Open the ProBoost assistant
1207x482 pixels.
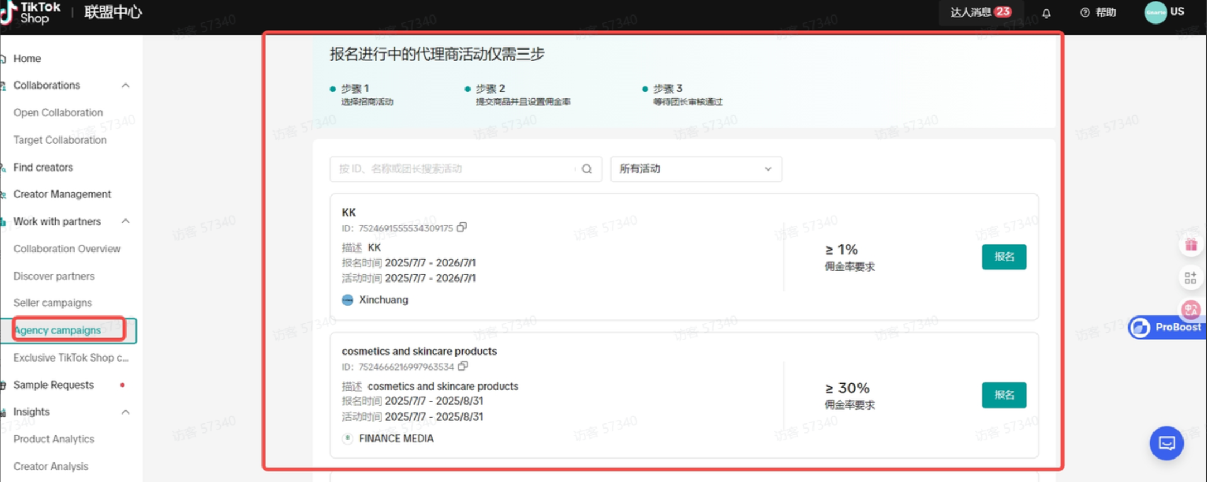tap(1167, 327)
